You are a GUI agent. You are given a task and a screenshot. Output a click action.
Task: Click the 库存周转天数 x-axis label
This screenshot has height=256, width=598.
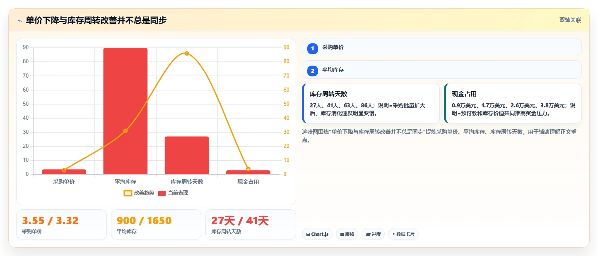click(187, 182)
